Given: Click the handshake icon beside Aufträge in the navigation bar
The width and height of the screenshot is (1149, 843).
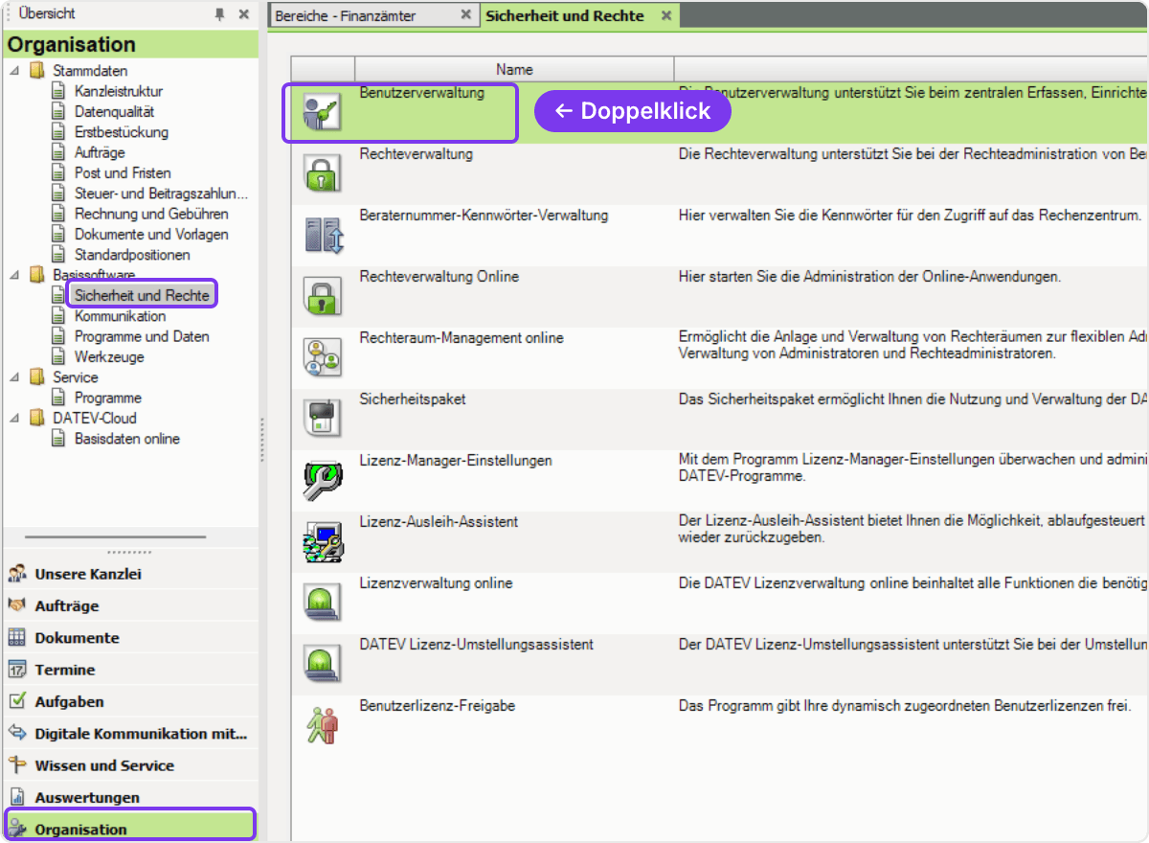Looking at the screenshot, I should click(17, 605).
